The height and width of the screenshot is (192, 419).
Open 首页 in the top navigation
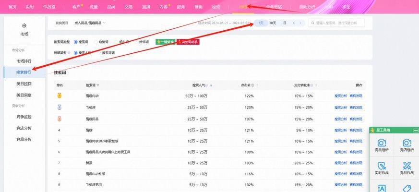[x=12, y=7]
